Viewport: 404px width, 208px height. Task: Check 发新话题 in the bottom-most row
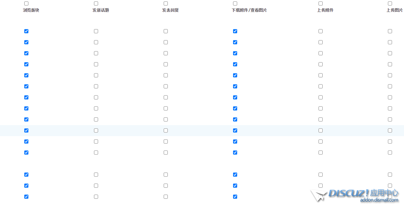pos(96,197)
